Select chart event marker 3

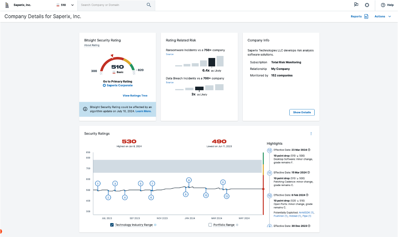(115, 184)
